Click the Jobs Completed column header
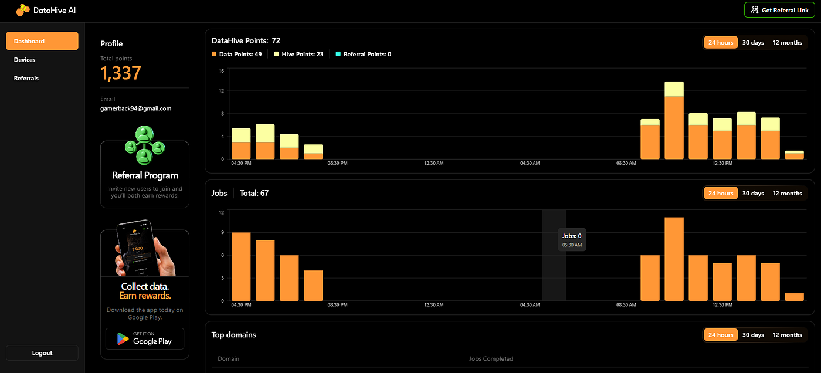Viewport: 821px width, 373px height. (491, 358)
